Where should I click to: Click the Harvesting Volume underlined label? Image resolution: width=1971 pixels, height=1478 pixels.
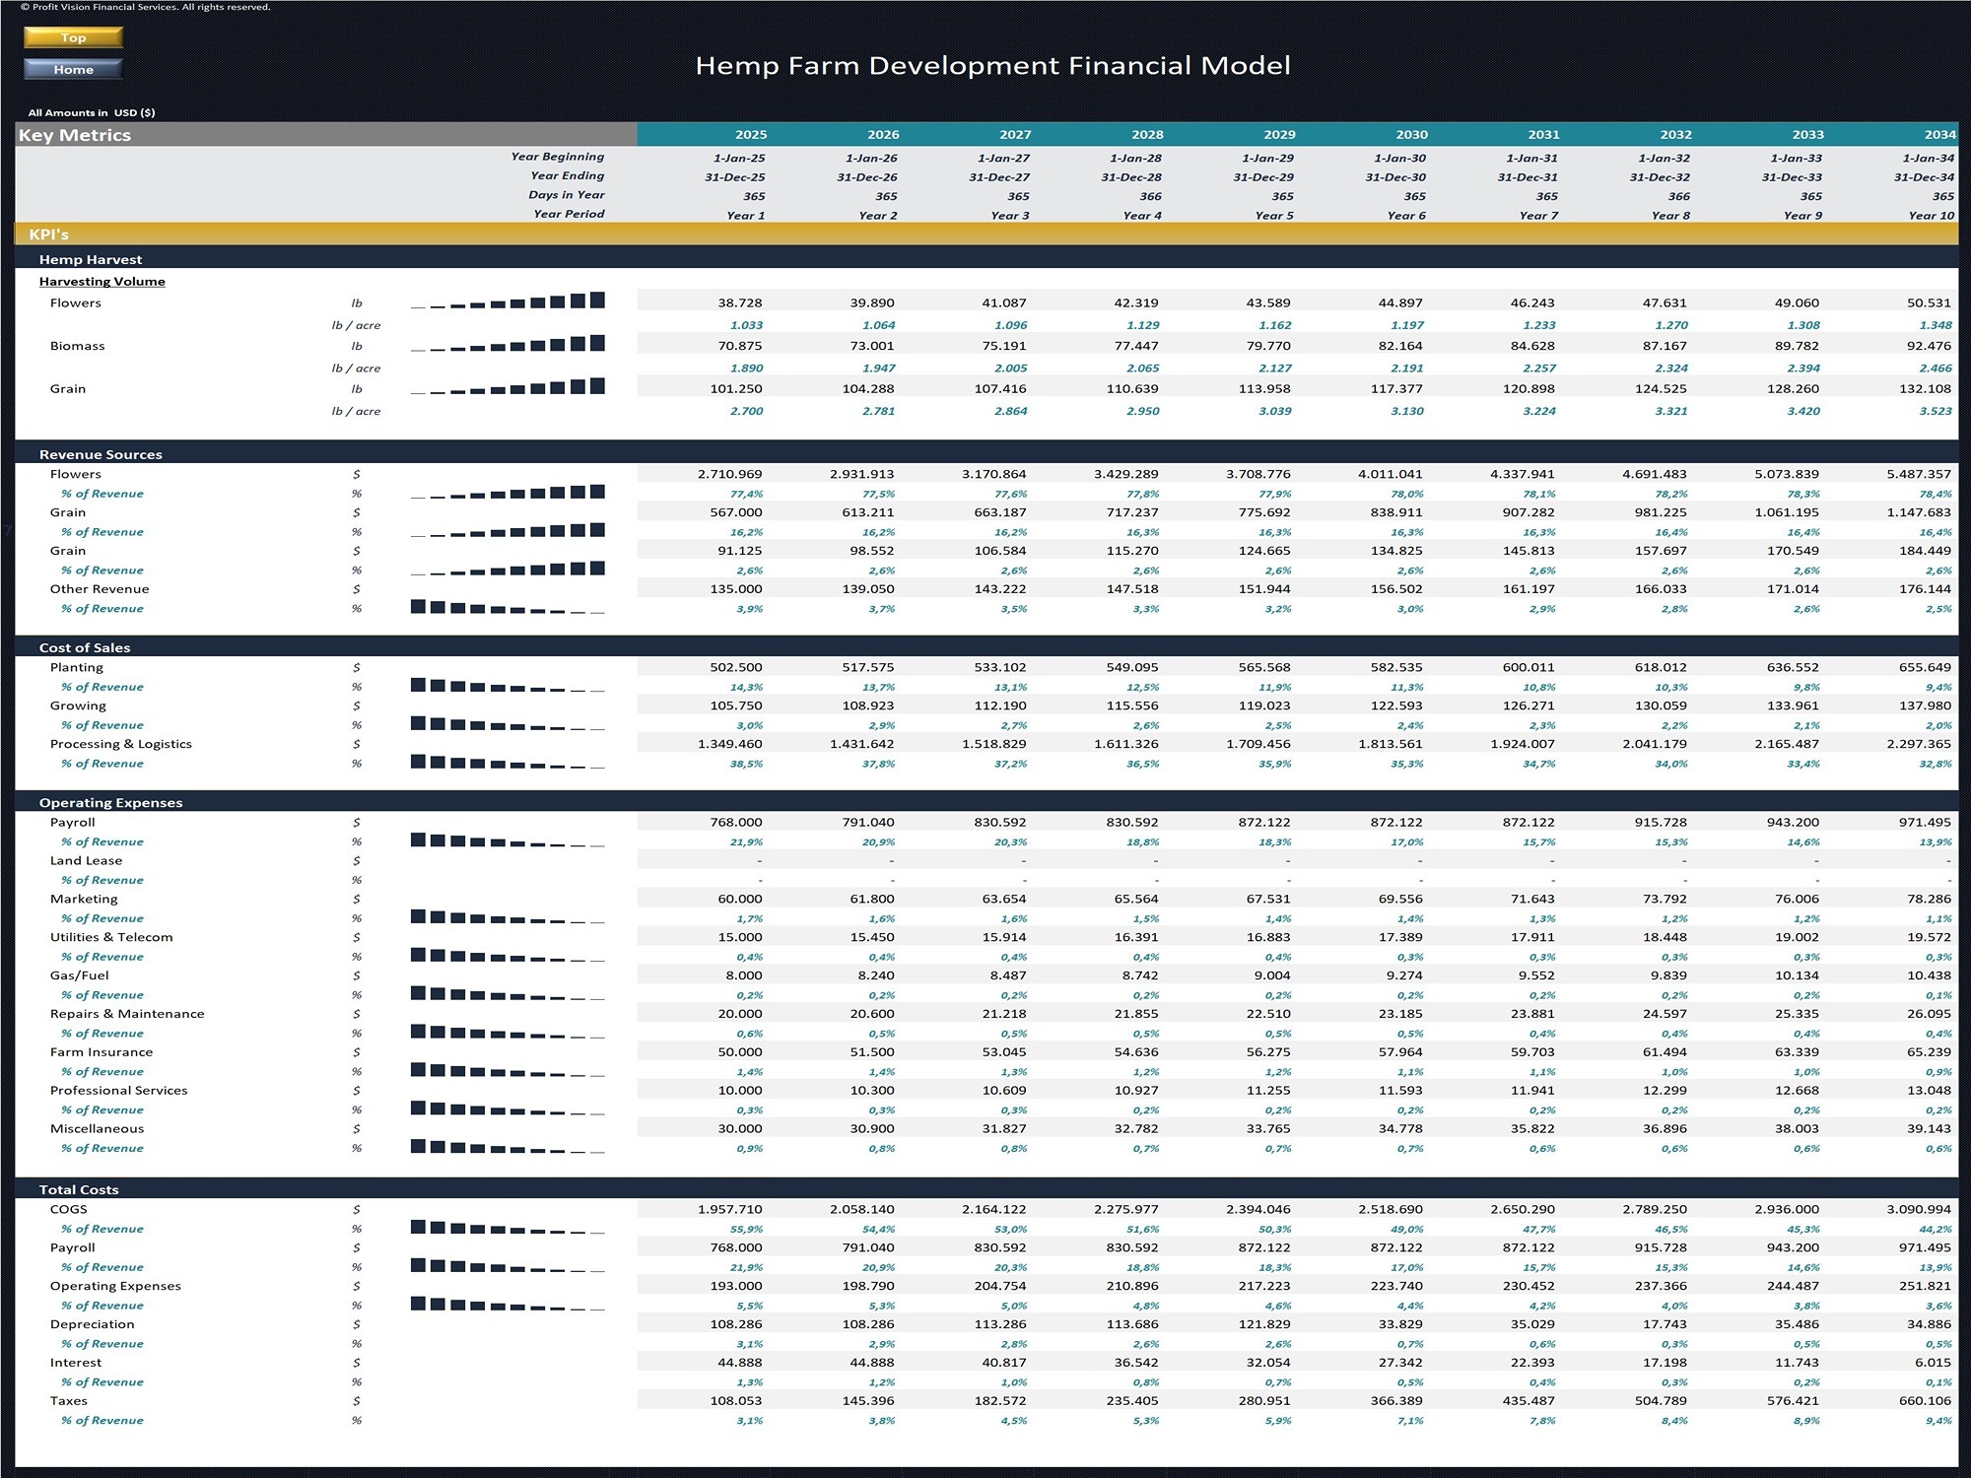coord(102,282)
